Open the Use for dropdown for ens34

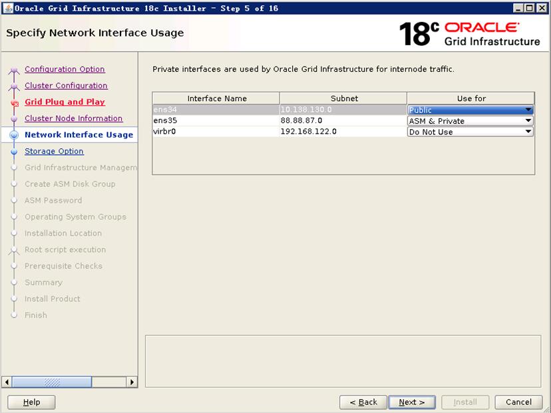tap(470, 110)
